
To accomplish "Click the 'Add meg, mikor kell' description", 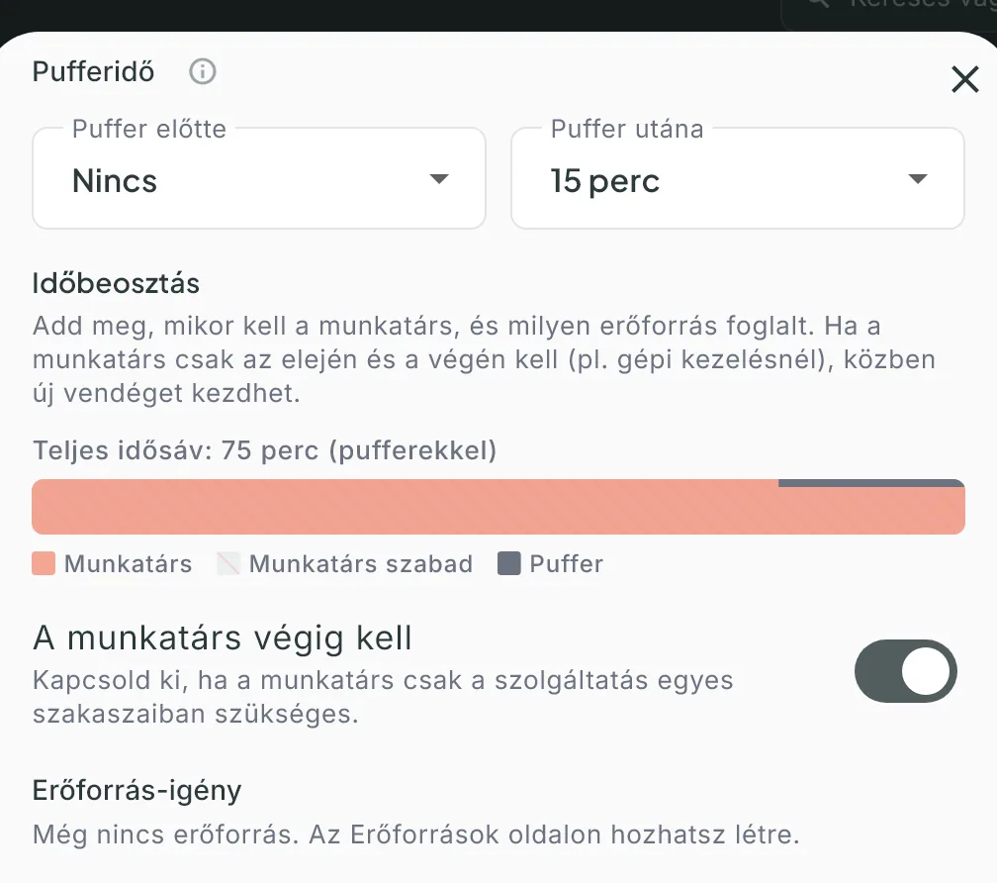I will (484, 359).
